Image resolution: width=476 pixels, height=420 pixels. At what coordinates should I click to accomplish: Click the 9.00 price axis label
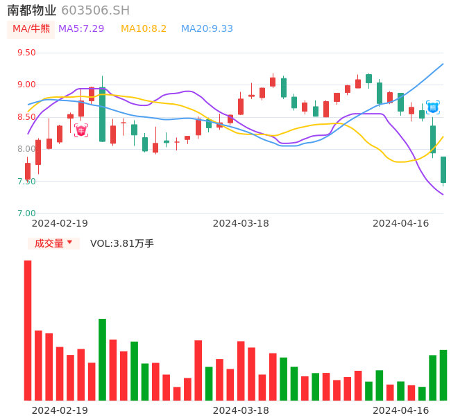pos(26,85)
